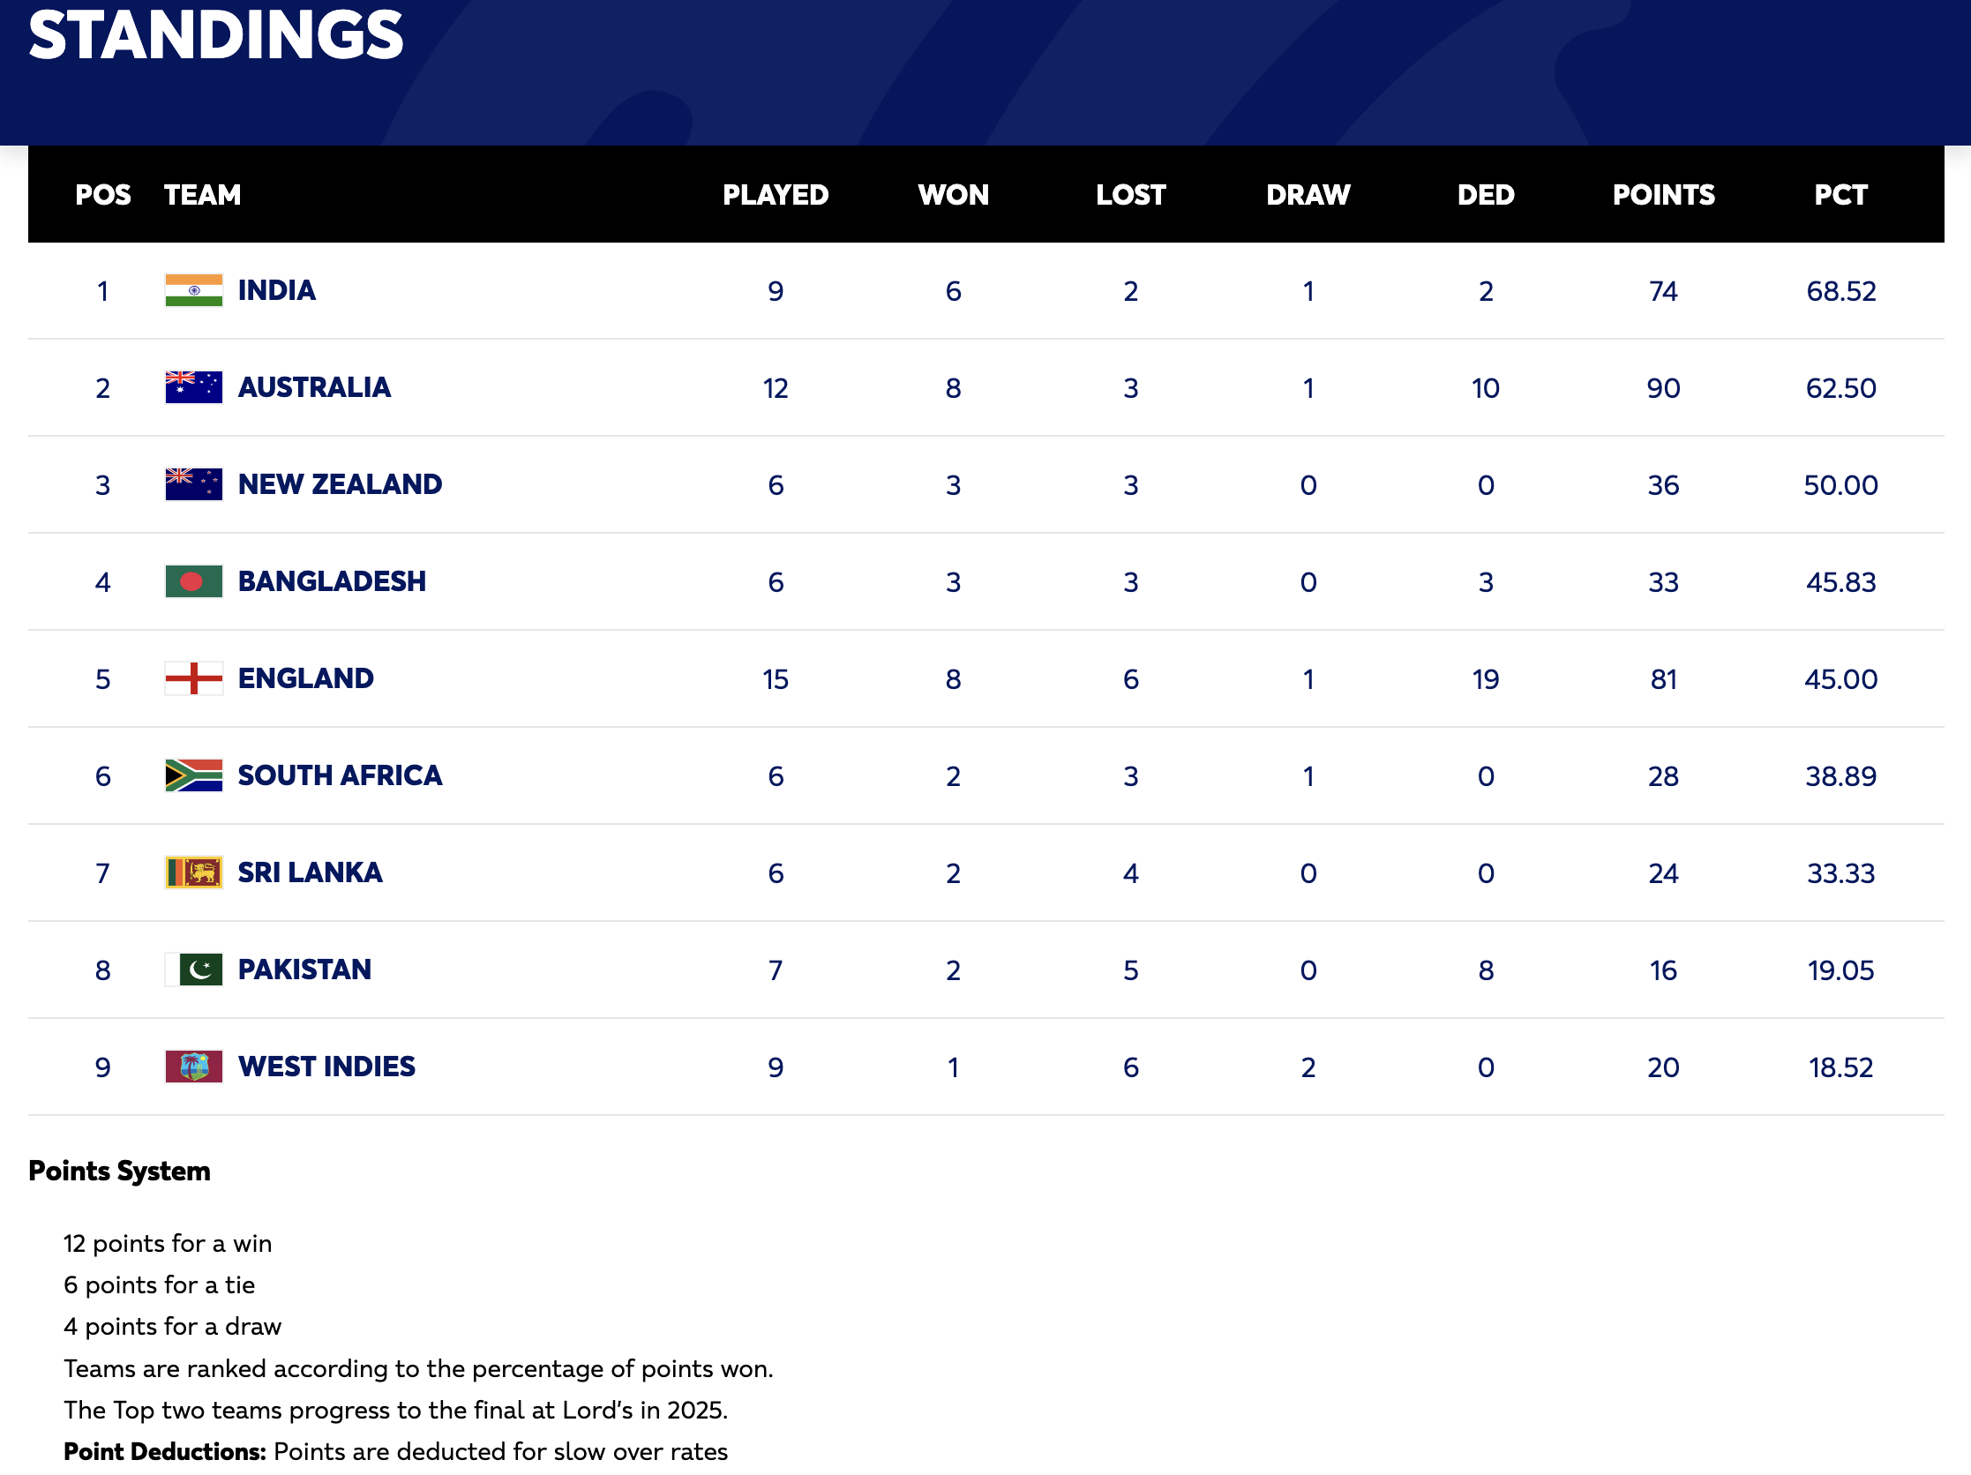Open the INDIA team link
1971x1475 pixels.
tap(276, 290)
